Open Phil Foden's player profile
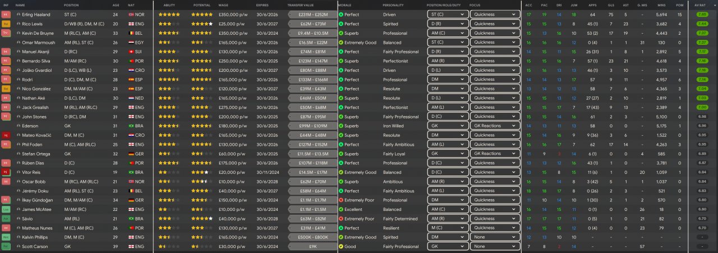Screen dimensions: 718x253 click(x=32, y=144)
